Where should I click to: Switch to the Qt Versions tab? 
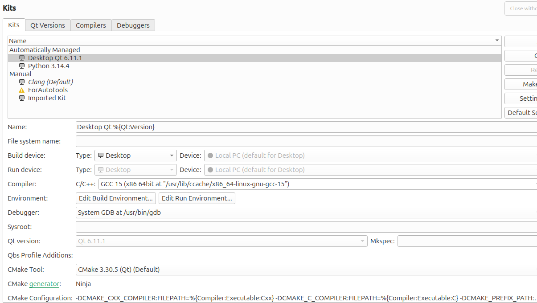tap(48, 25)
